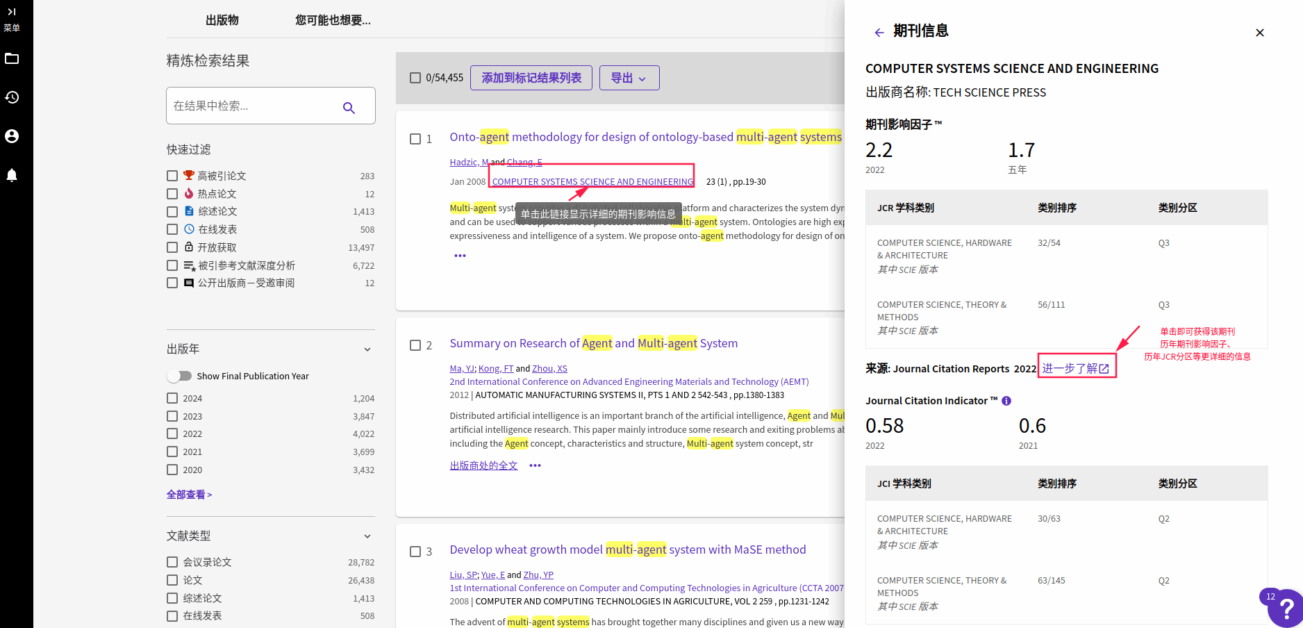Open journal link COMPUTER SYSTEMS SCIENCE AND ENGINEERING

tap(592, 181)
